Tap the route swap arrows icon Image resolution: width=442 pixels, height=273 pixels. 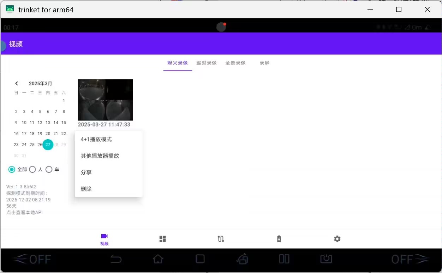click(x=221, y=239)
